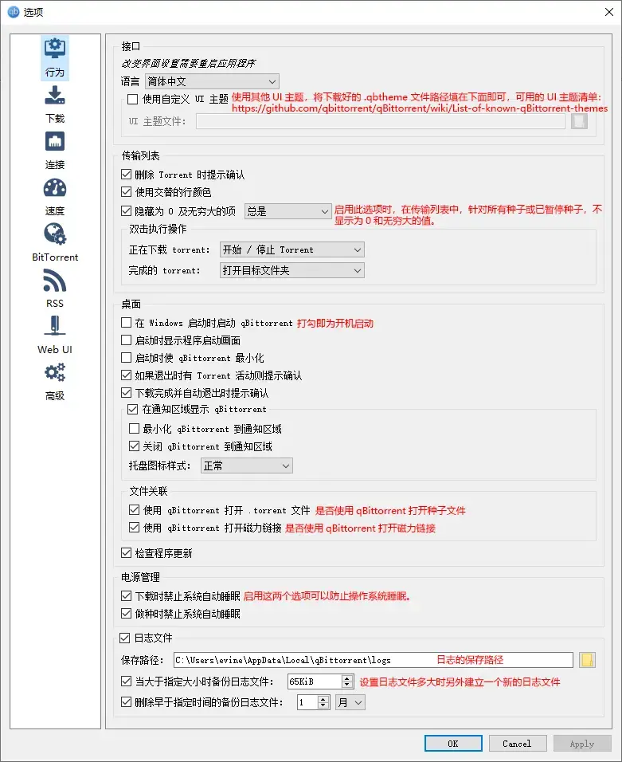Click the UI theme file browse button
Viewport: 622px width, 762px height.
click(x=579, y=121)
